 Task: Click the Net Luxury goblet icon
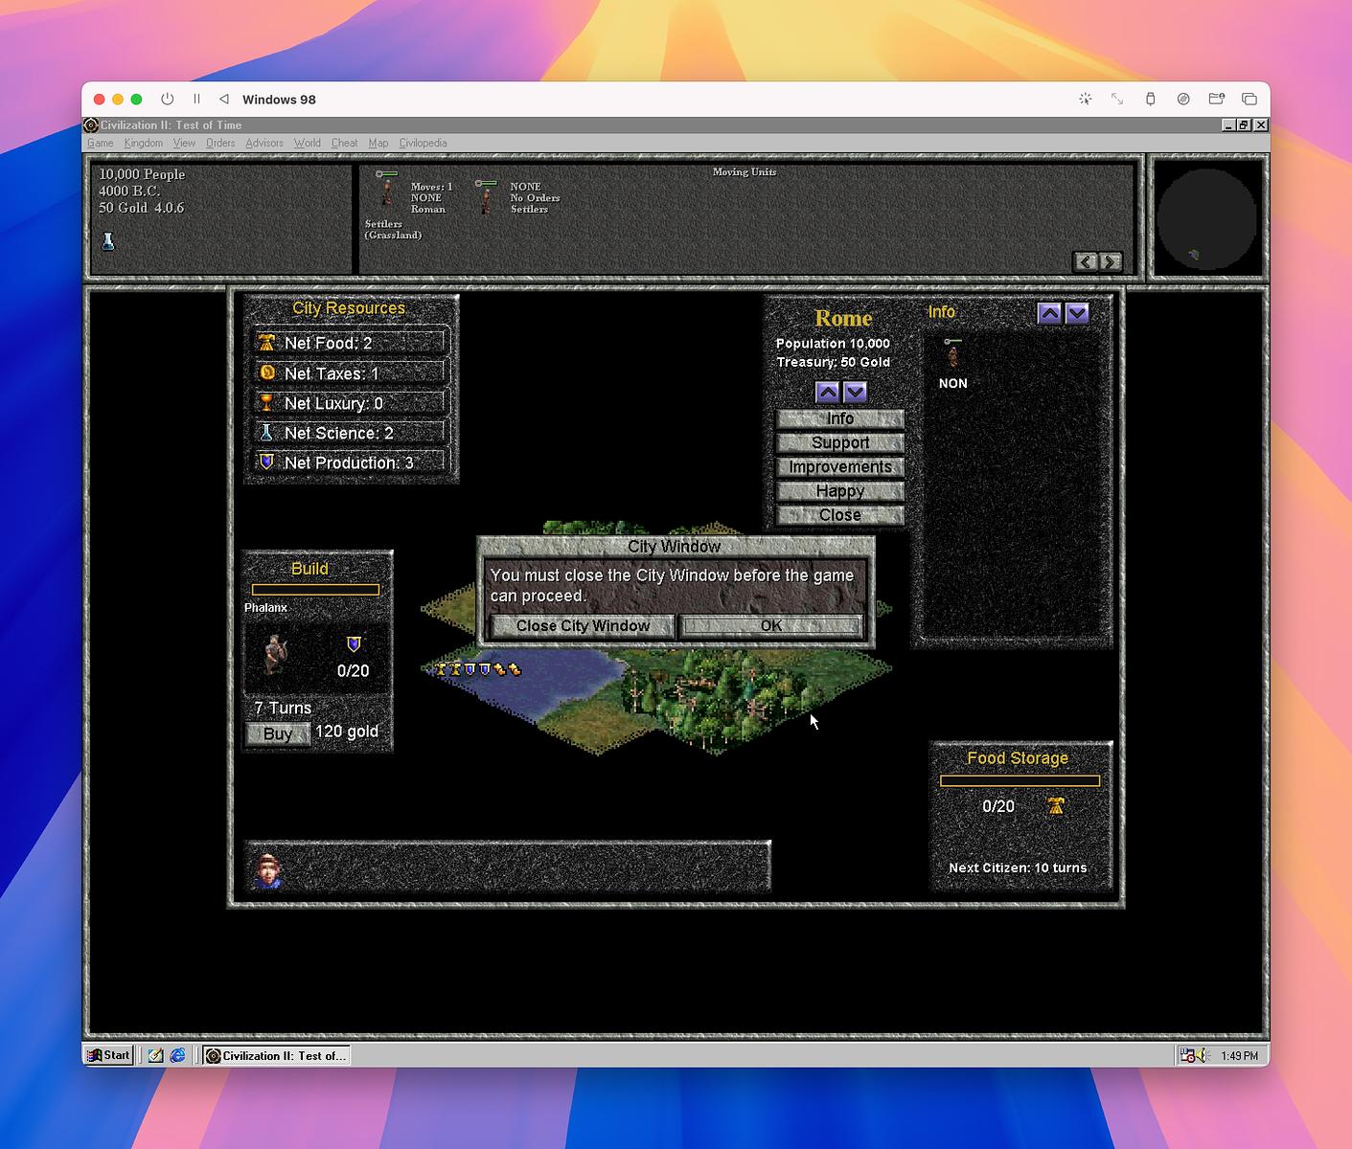click(267, 402)
